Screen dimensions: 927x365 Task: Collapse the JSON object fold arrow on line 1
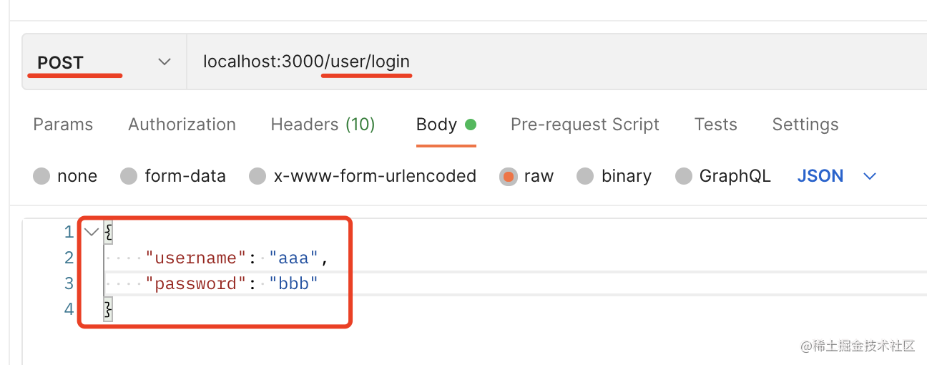click(x=92, y=232)
